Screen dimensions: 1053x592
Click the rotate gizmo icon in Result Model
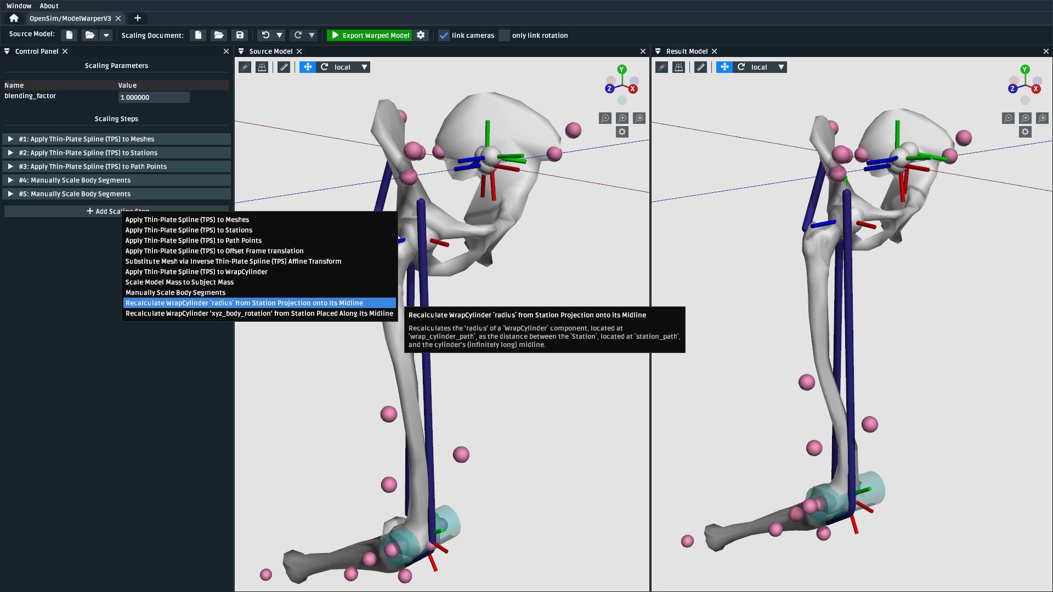pyautogui.click(x=741, y=67)
